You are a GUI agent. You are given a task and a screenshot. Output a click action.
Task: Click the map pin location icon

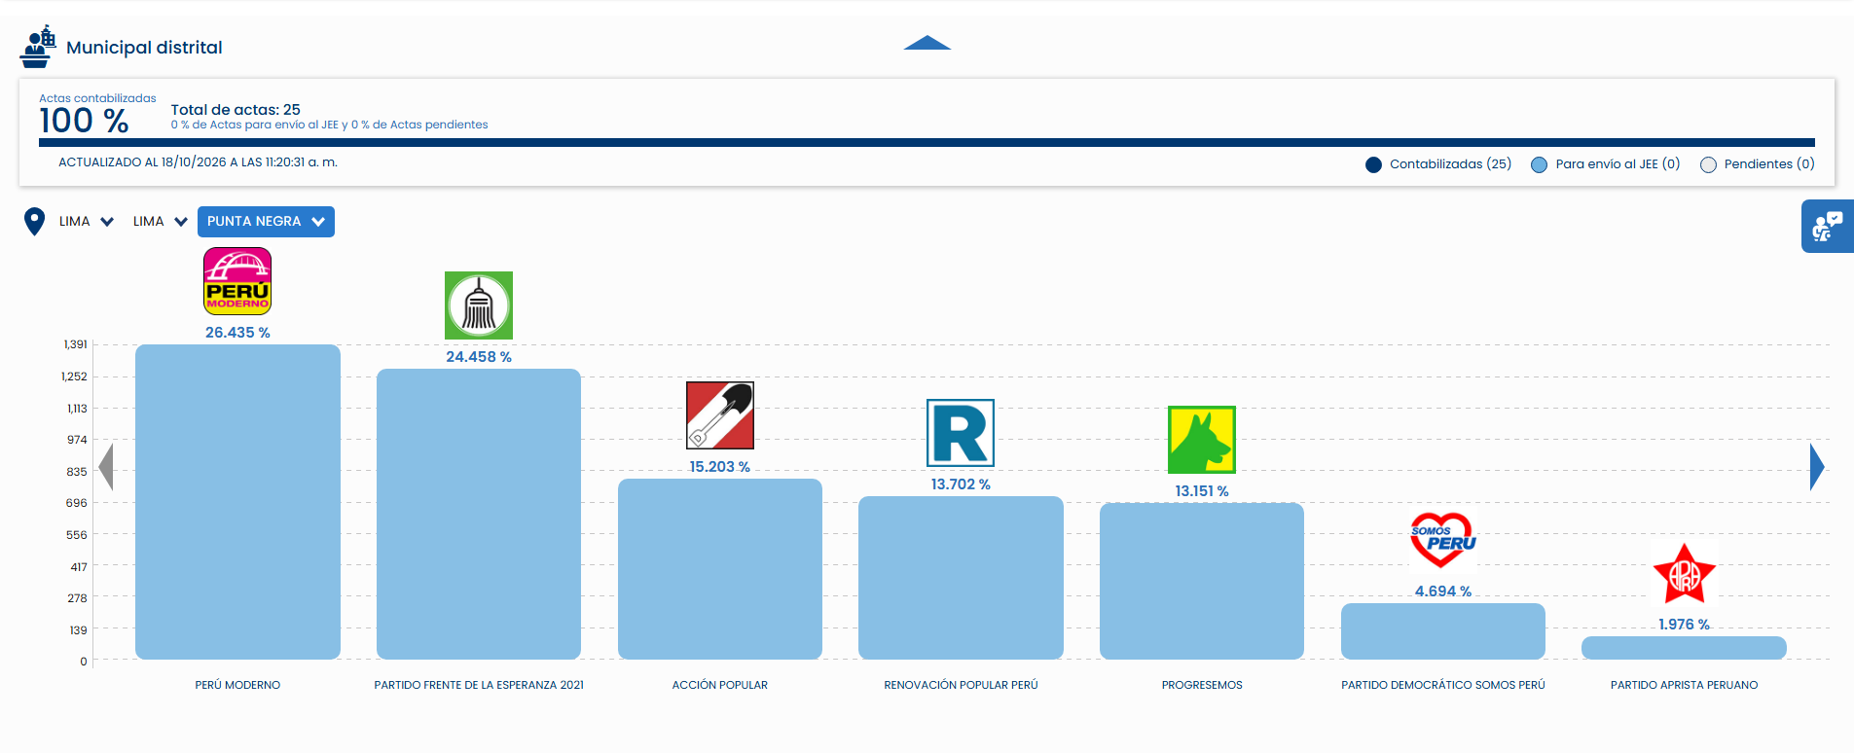[x=34, y=222]
